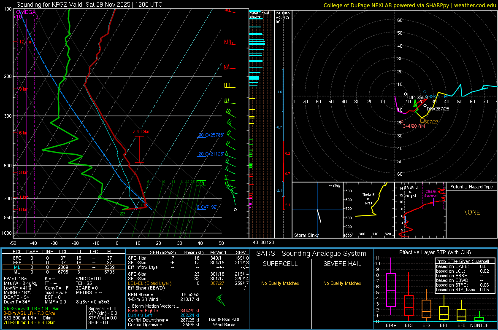Click the green 1km & 6km wind barb symbol
The width and height of the screenshot is (498, 330).
point(220,300)
